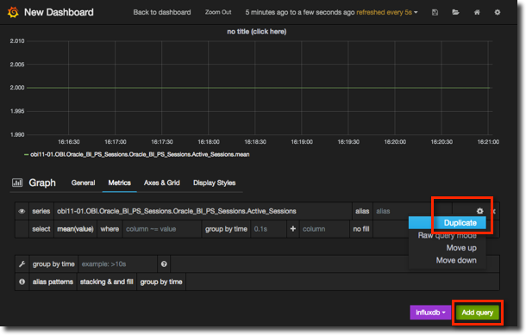This screenshot has width=526, height=335.
Task: Change the mean(value) select function
Action: pyautogui.click(x=75, y=229)
